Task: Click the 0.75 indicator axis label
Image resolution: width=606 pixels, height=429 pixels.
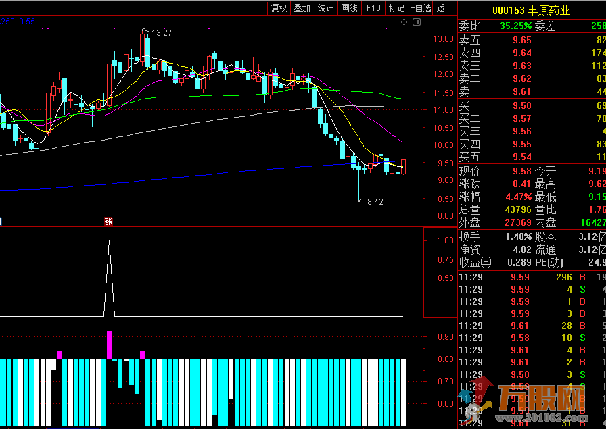Action: [446, 260]
